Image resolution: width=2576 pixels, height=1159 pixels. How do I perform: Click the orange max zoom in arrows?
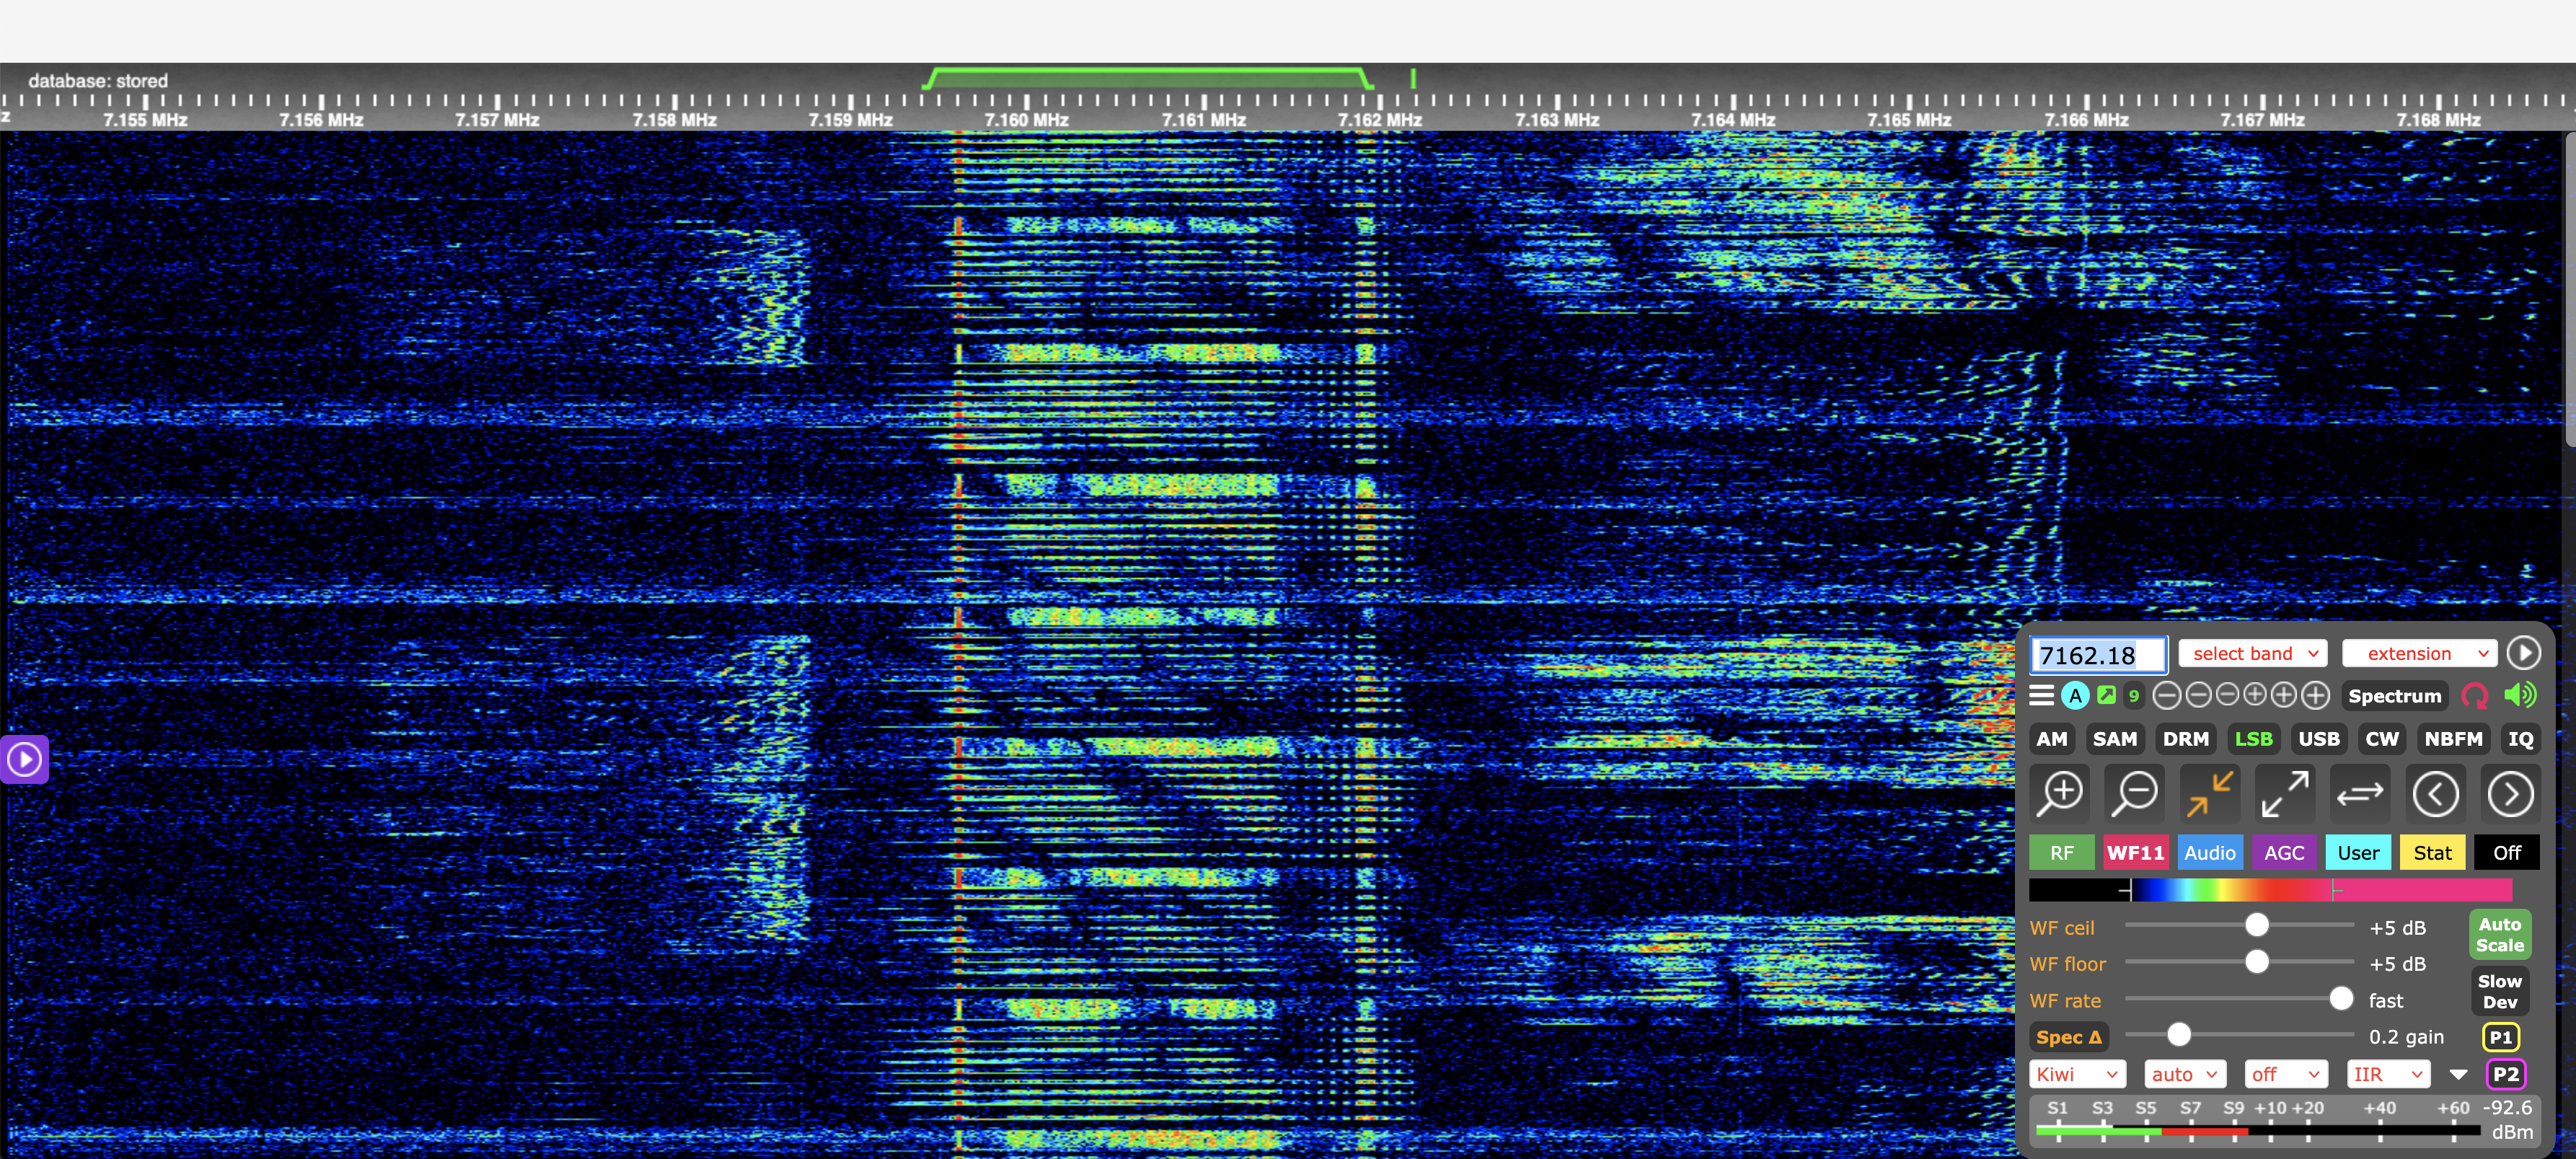[x=2210, y=794]
